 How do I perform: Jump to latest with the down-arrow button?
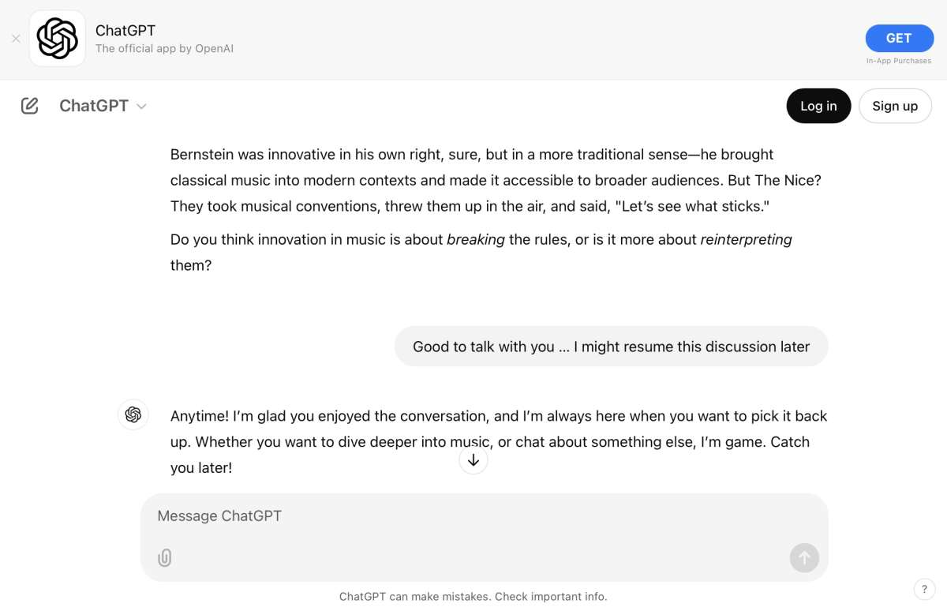tap(473, 460)
